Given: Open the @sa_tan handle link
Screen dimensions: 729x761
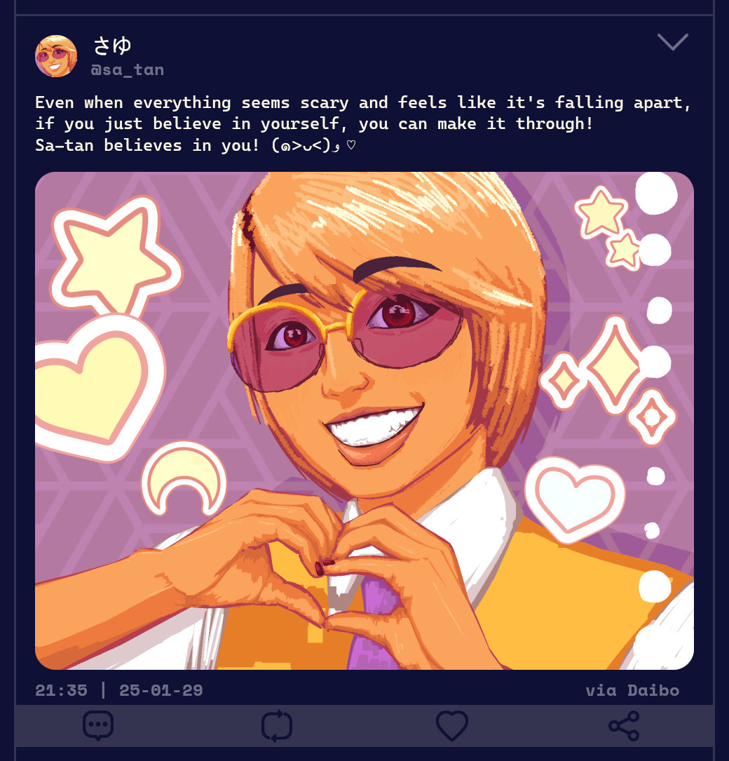Looking at the screenshot, I should tap(128, 70).
